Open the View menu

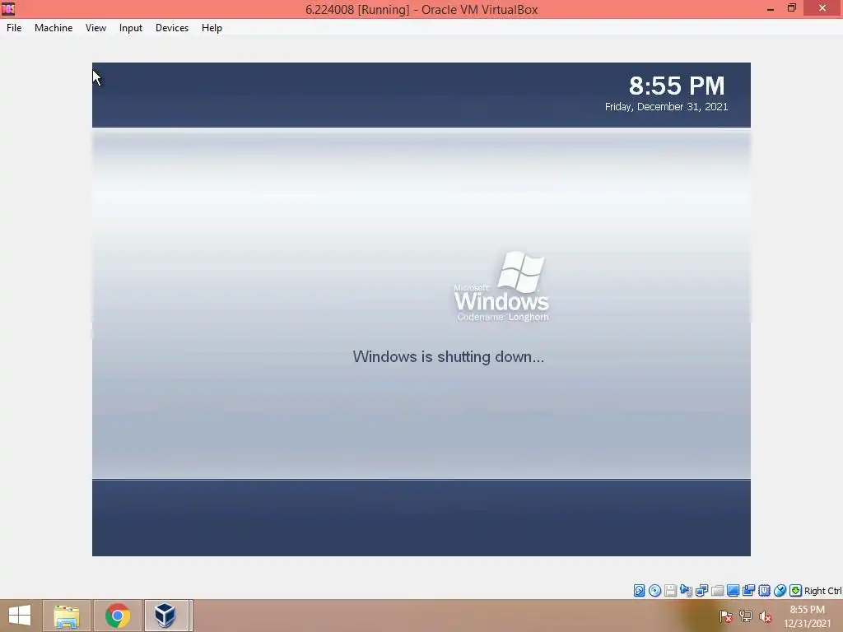point(95,28)
